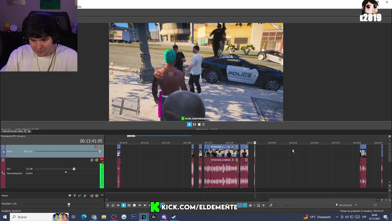Screen dimensions: 392x221
Task: Expand audio track 2 arrow next to its number
Action: 4,174
